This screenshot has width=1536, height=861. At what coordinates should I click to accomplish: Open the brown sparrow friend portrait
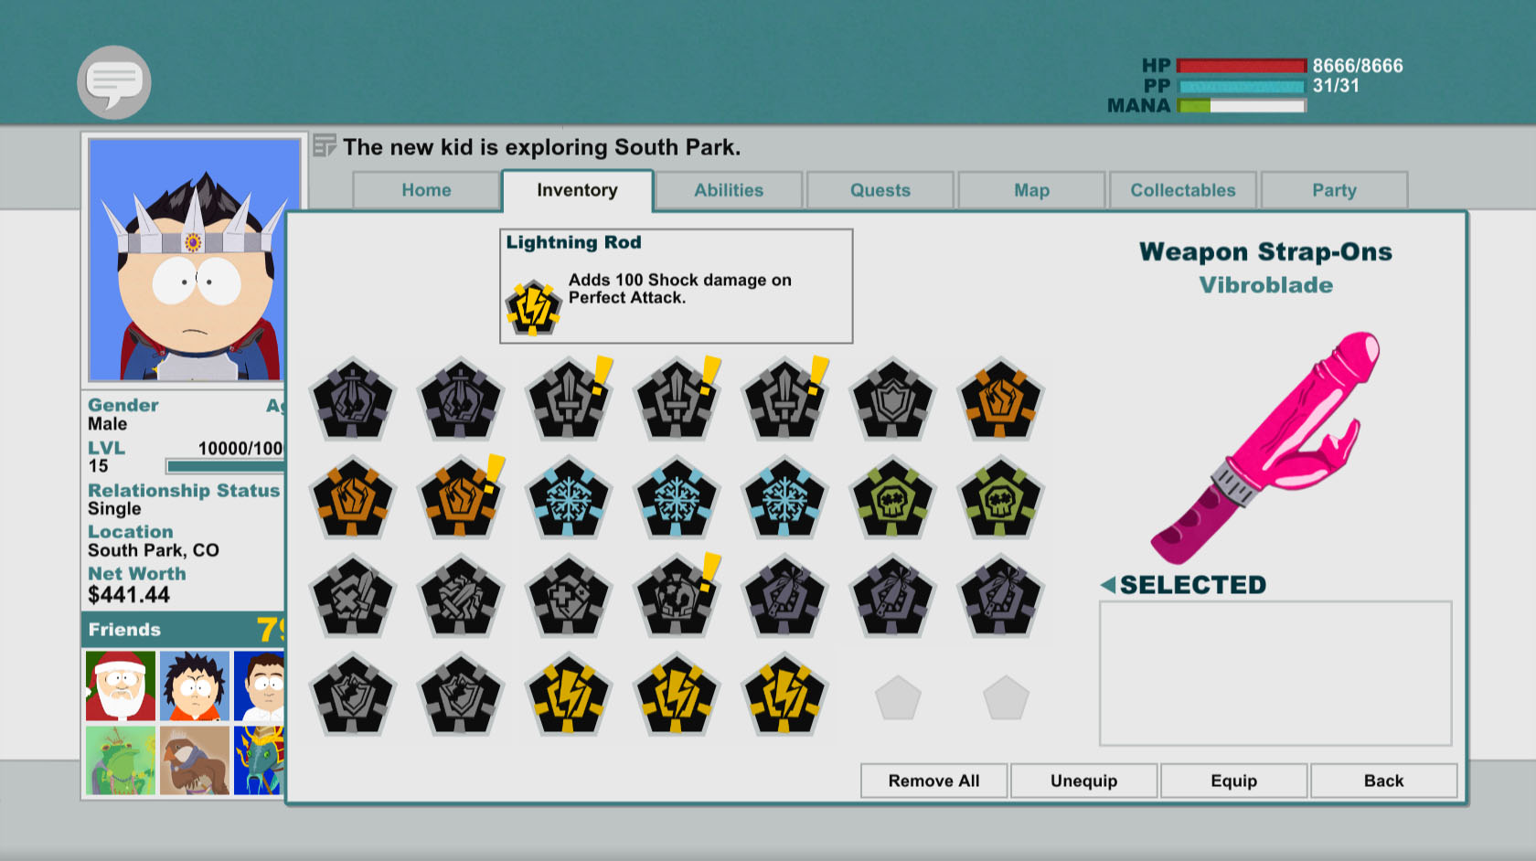pos(195,760)
